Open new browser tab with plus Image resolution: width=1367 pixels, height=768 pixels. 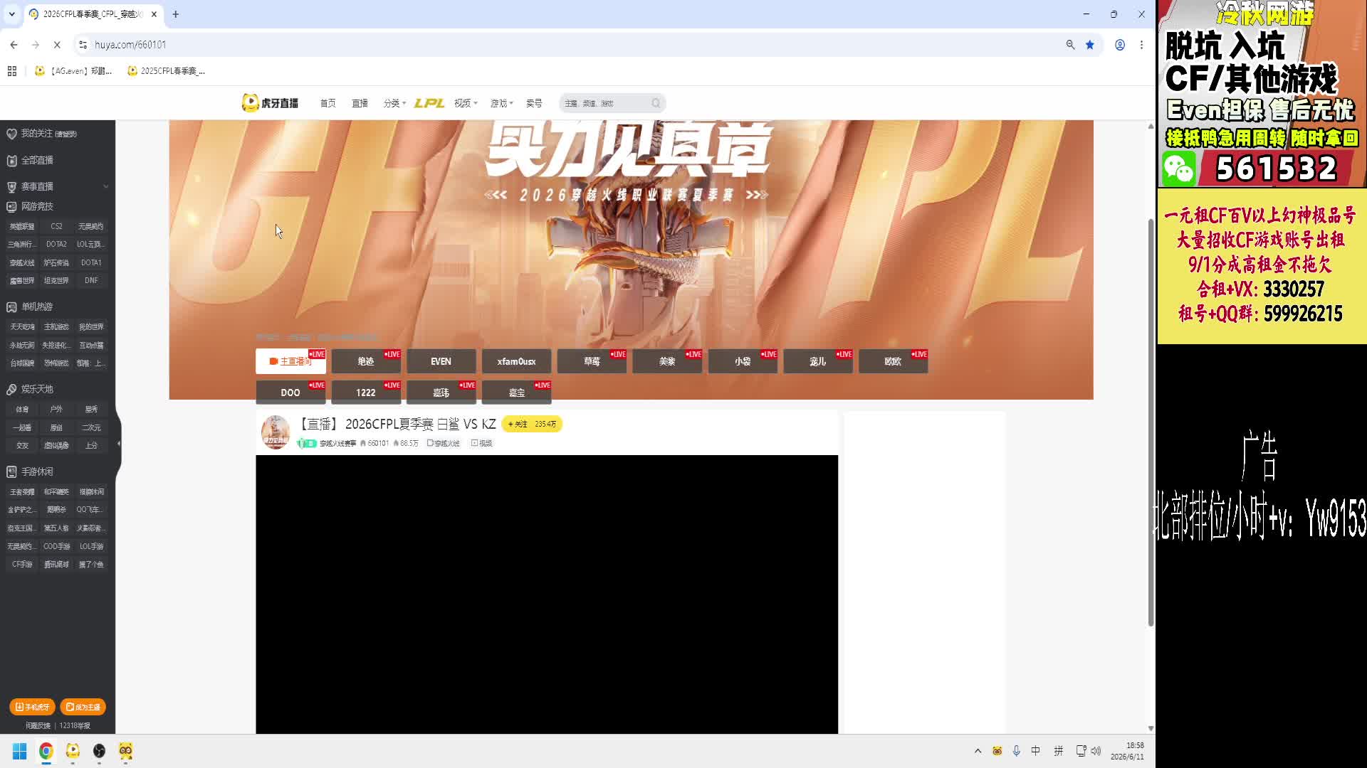click(x=176, y=14)
